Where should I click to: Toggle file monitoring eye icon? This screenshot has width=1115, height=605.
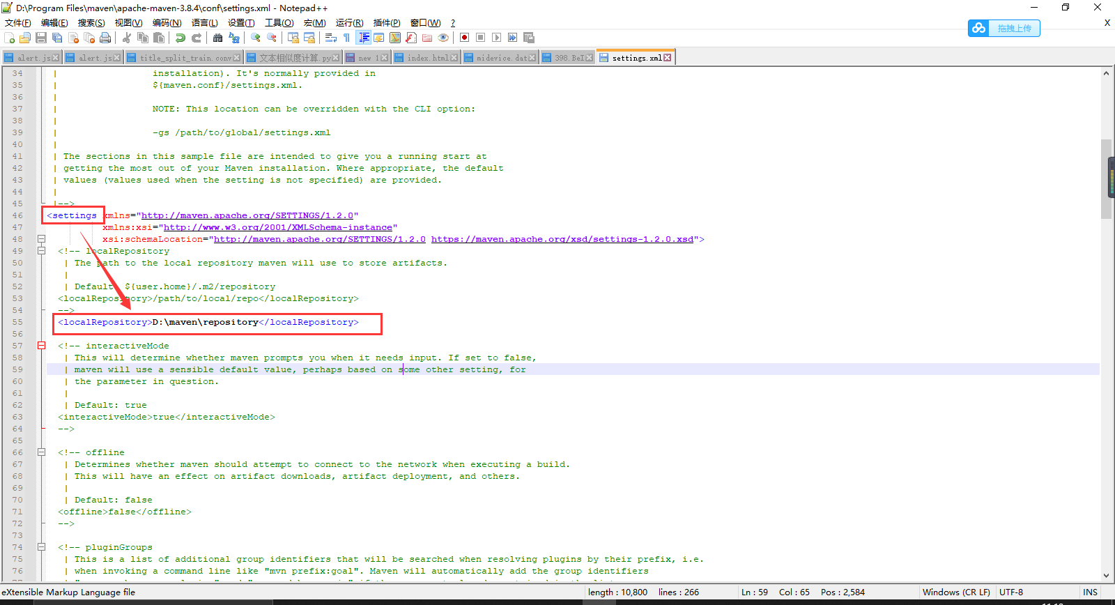[443, 38]
